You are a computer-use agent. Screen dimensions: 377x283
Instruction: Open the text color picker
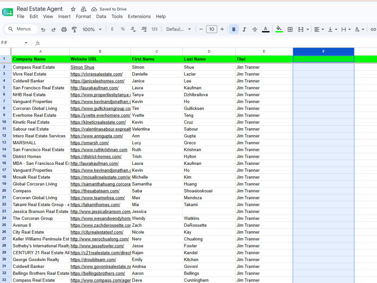click(265, 29)
